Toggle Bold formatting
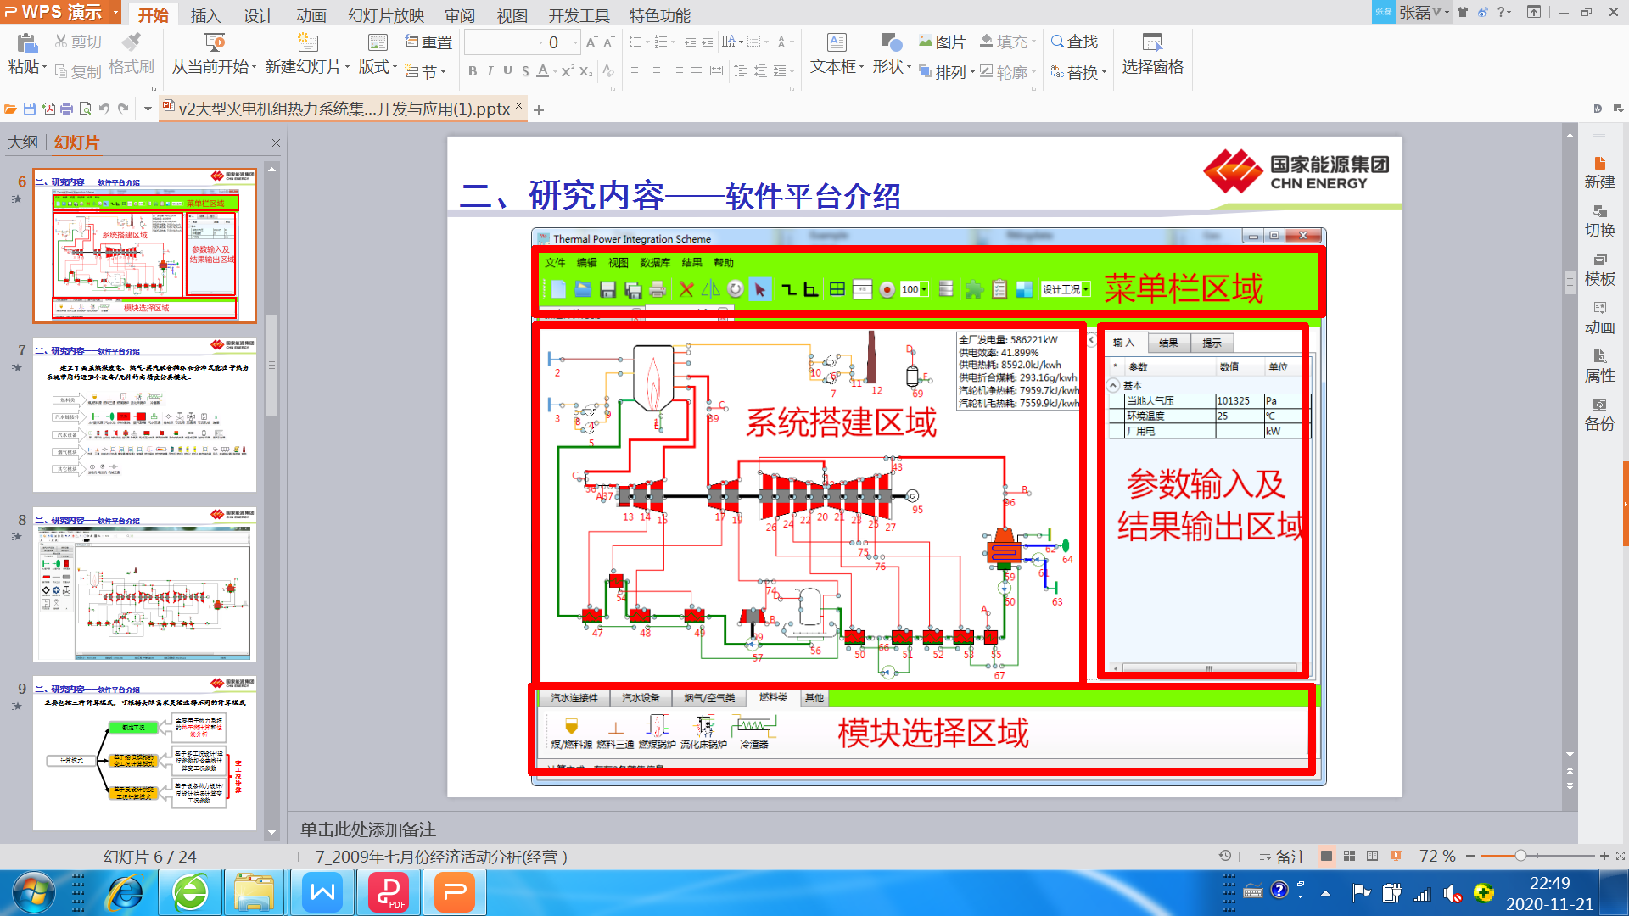This screenshot has width=1629, height=916. (x=473, y=71)
